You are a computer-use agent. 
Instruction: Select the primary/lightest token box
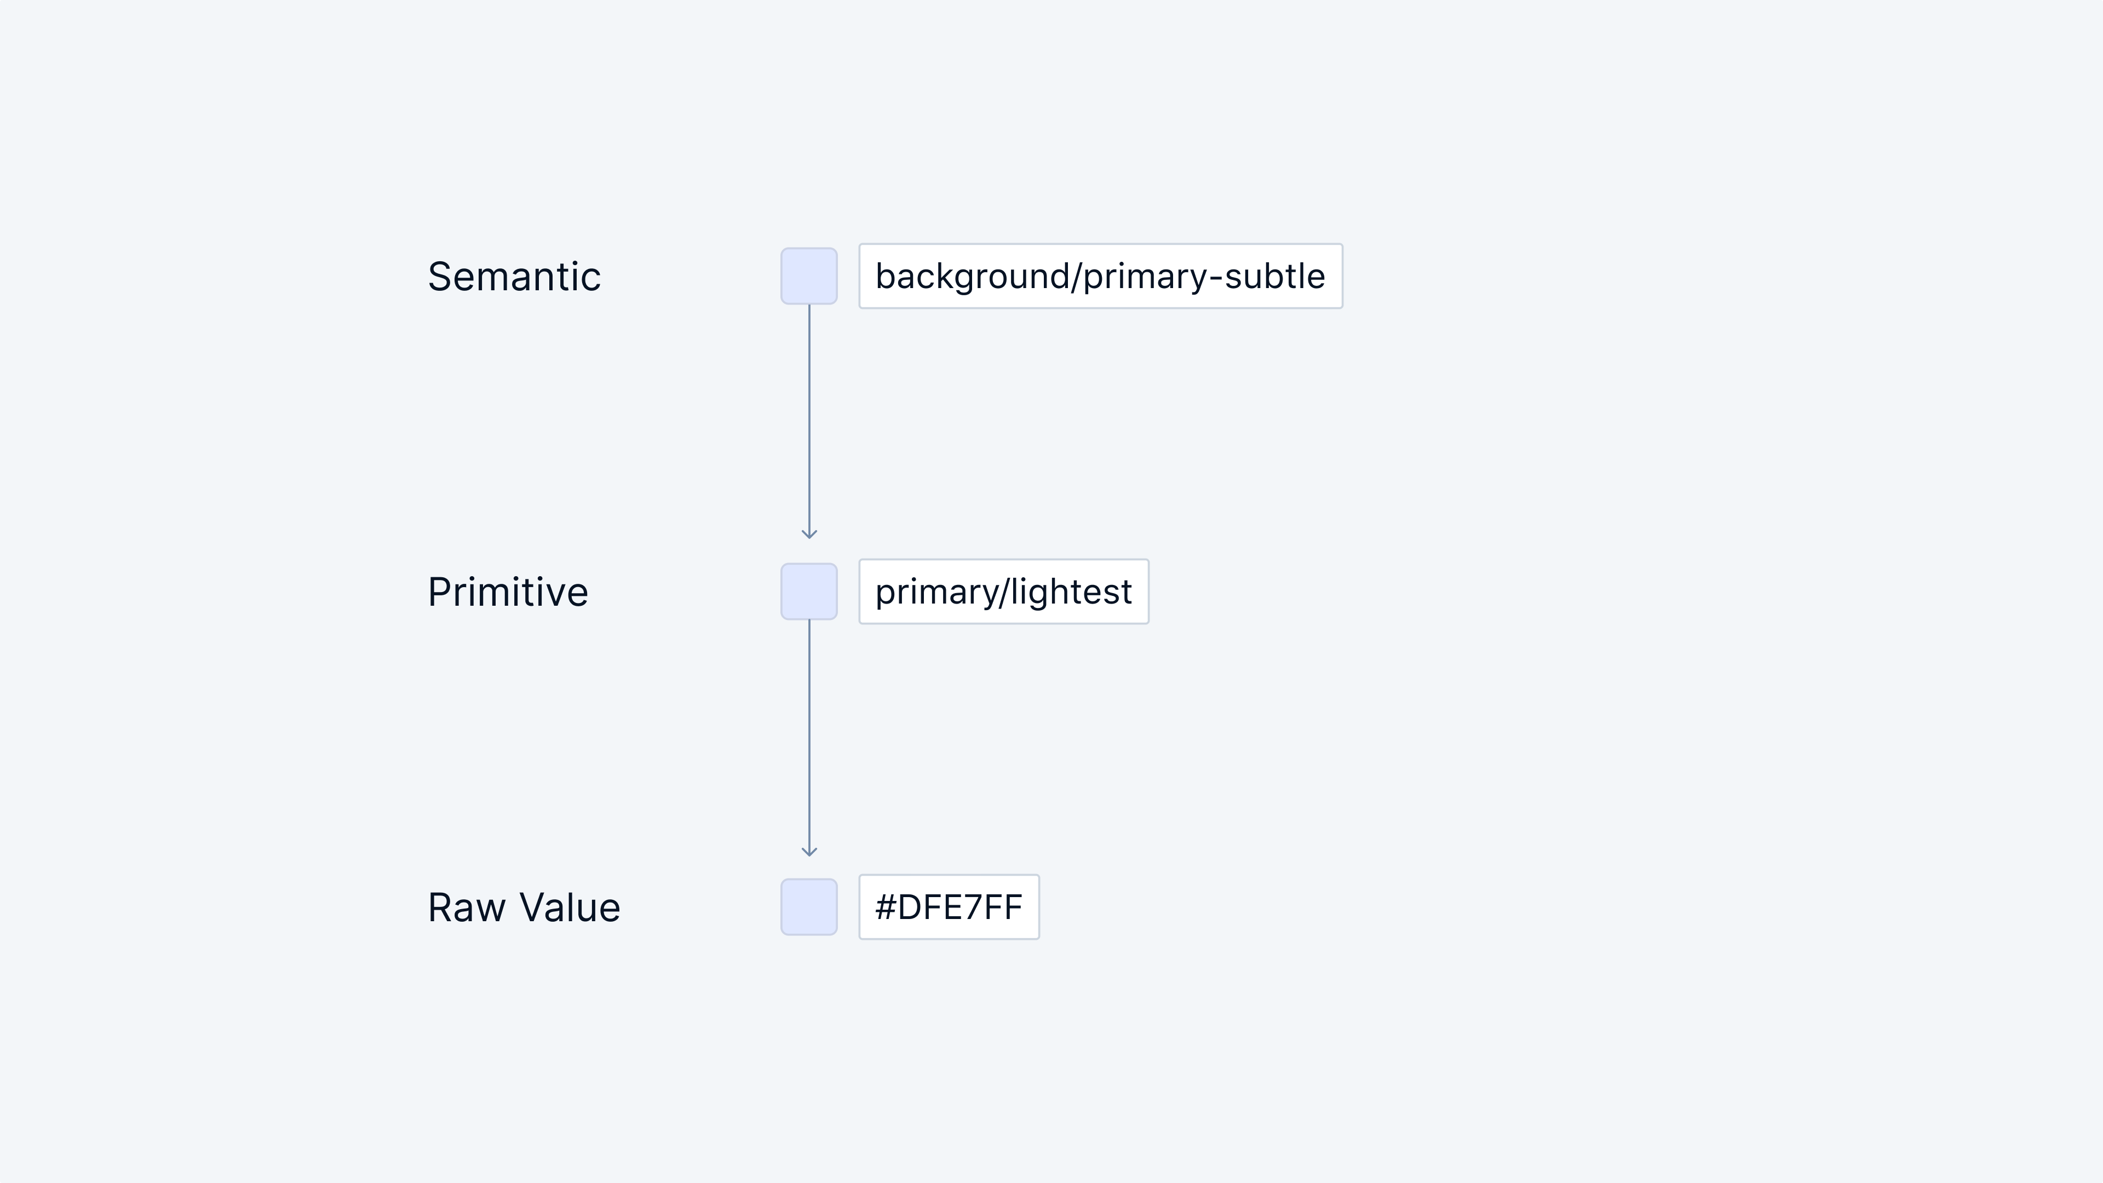point(1003,591)
